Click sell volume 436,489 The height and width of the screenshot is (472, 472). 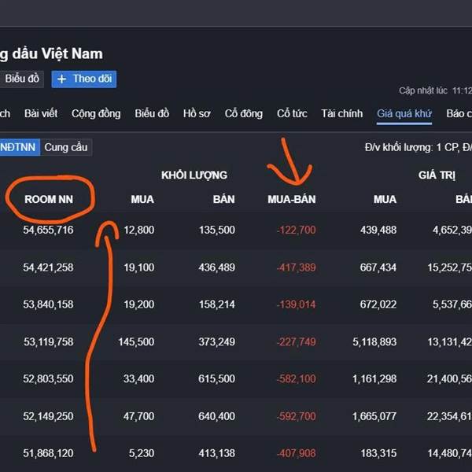(x=217, y=267)
